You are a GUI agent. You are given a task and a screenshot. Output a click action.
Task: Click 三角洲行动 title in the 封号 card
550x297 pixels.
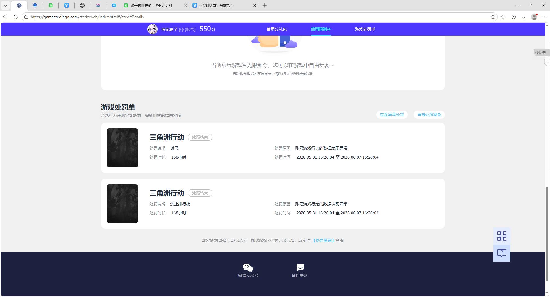[x=167, y=137]
